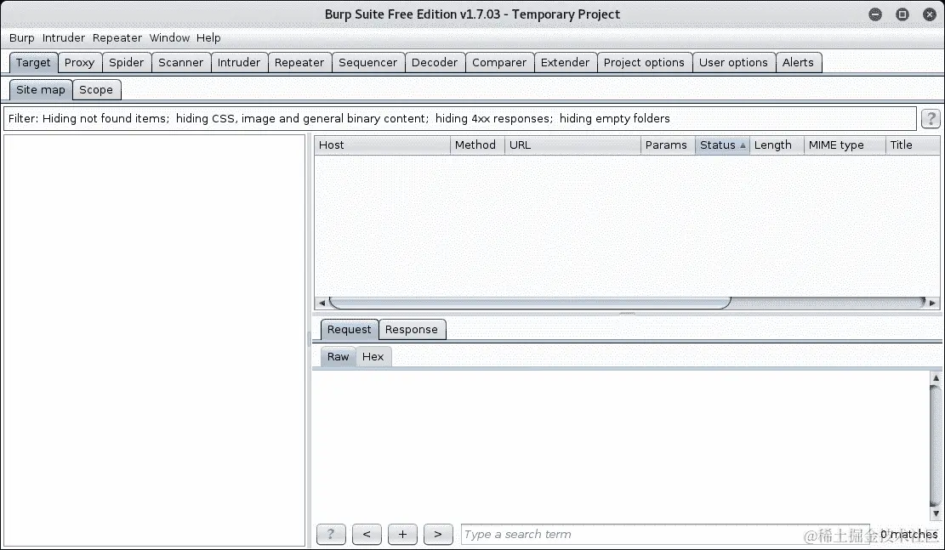Open the Help menu
The image size is (945, 550).
[208, 38]
